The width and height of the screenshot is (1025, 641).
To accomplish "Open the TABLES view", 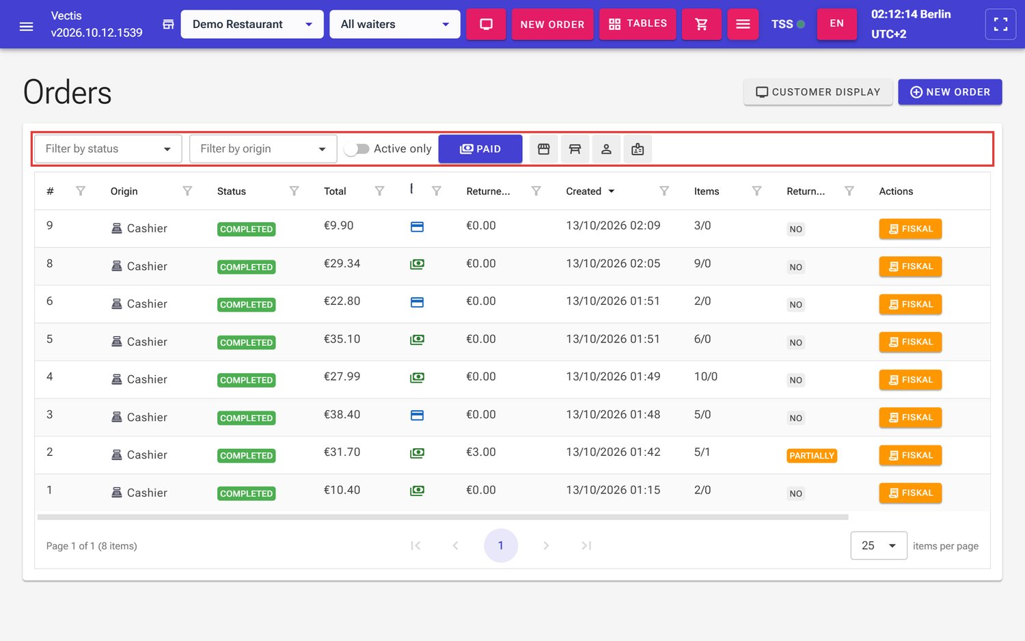I will click(638, 25).
